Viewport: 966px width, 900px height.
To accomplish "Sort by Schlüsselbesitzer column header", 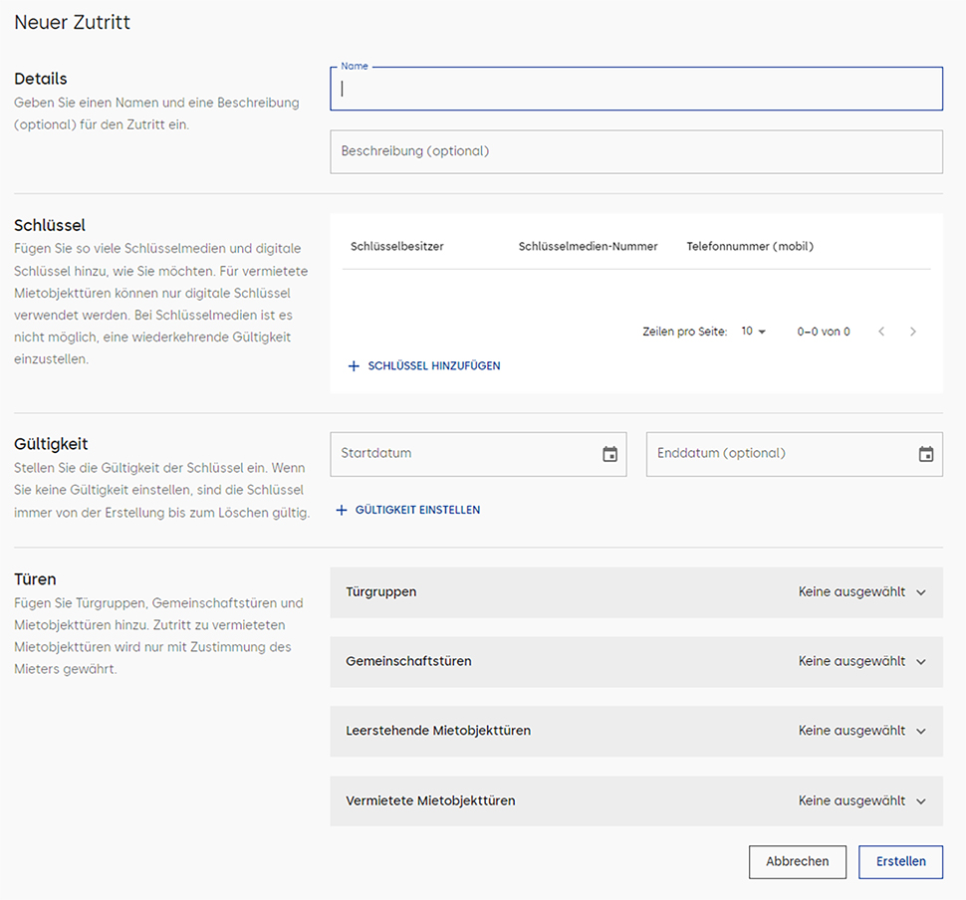I will point(397,247).
